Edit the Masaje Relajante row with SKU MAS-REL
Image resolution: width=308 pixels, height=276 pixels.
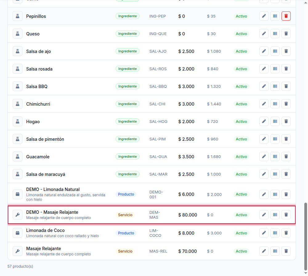pos(264,251)
